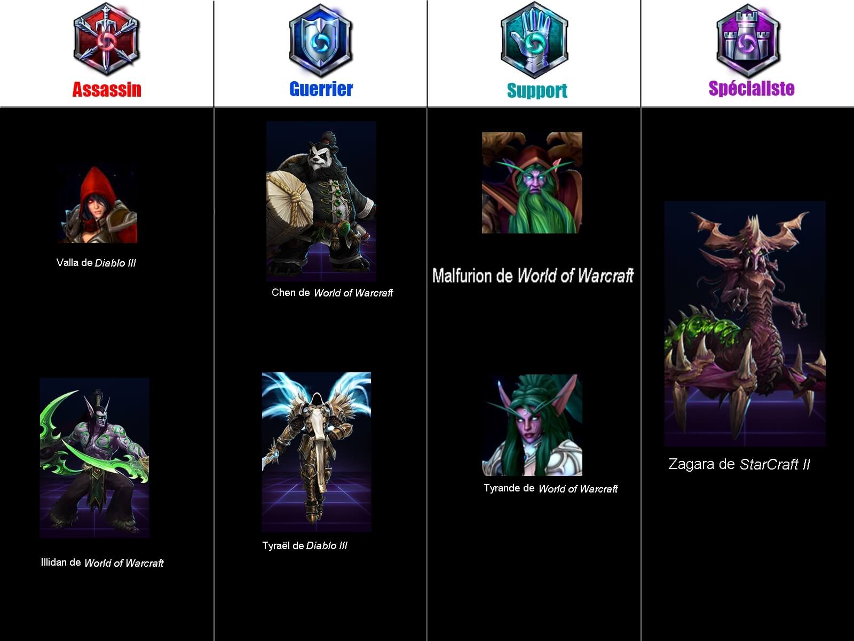Click the red Assassin crossed-swords icon

pyautogui.click(x=107, y=39)
